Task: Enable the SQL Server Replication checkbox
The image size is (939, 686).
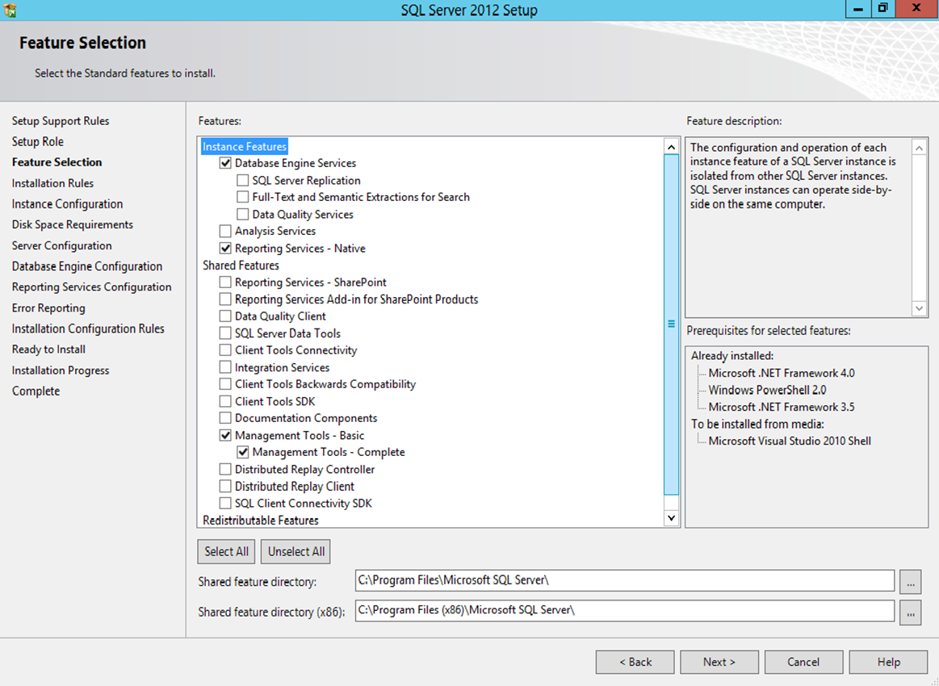Action: pyautogui.click(x=242, y=181)
